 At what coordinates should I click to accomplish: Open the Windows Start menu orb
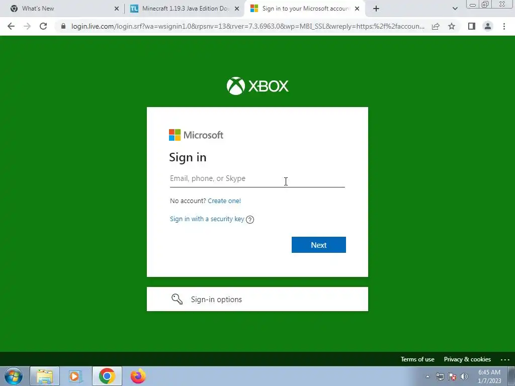pyautogui.click(x=14, y=376)
